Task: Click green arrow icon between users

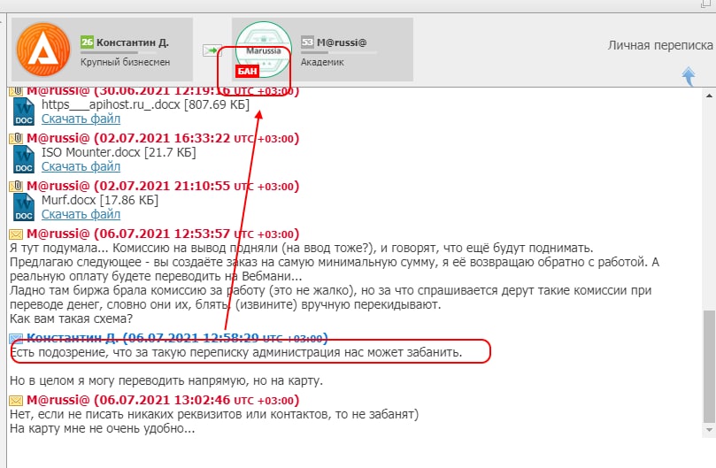Action: tap(212, 50)
